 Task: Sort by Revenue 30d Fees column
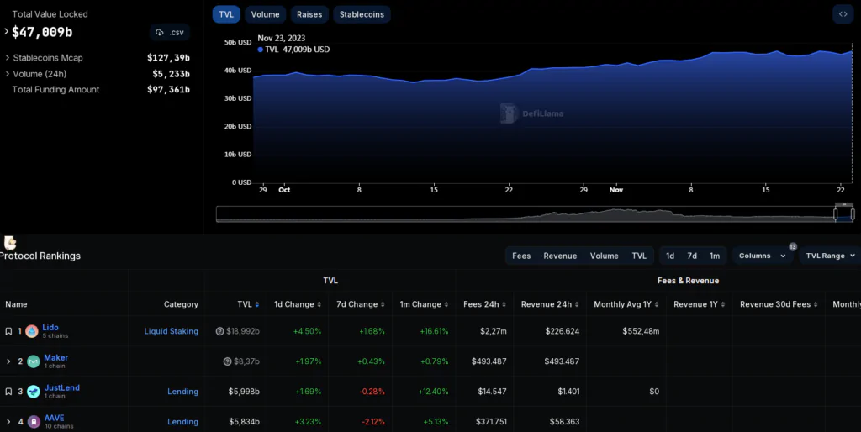779,304
